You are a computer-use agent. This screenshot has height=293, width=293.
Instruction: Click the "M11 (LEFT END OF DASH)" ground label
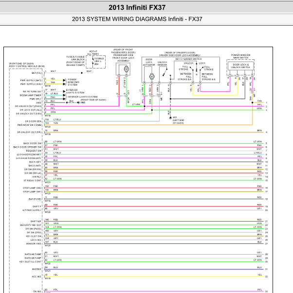click(178, 120)
